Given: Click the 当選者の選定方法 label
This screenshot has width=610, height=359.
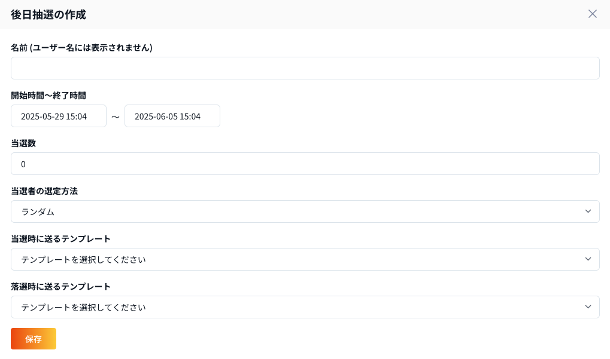Looking at the screenshot, I should coord(44,191).
